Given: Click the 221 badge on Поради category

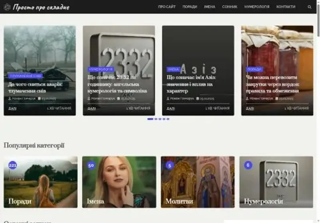Looking at the screenshot, I should 13,165.
